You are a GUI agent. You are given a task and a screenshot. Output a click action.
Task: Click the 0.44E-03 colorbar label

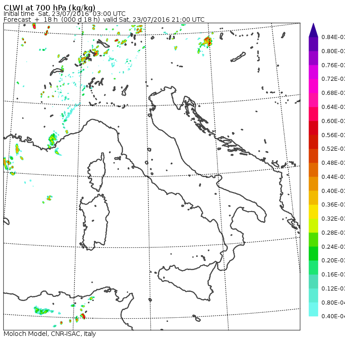point(333,177)
